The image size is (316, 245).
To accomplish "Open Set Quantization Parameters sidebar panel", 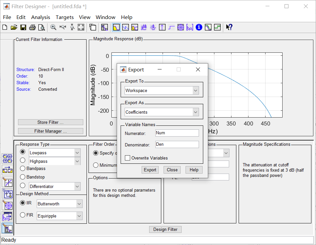I will (x=8, y=182).
